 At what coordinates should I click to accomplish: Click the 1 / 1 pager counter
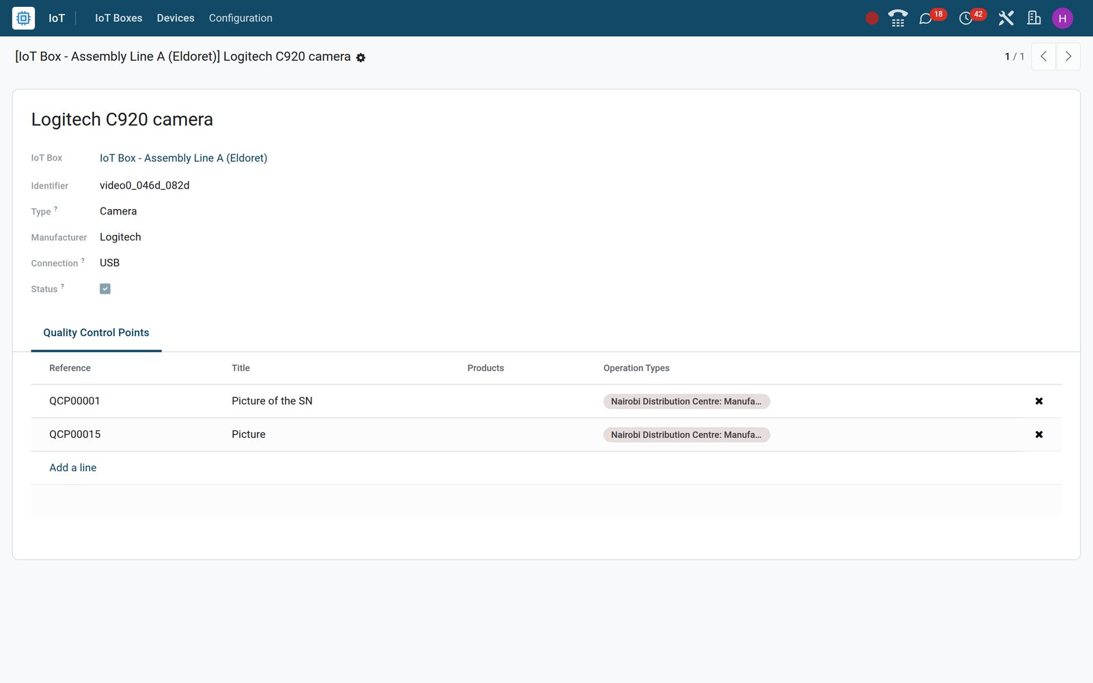coord(1014,57)
